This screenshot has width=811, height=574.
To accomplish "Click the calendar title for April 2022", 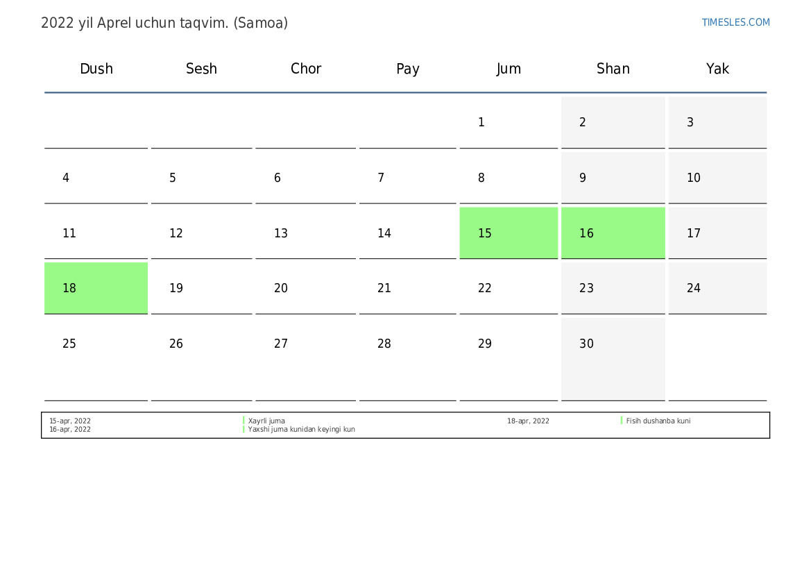I will [164, 23].
